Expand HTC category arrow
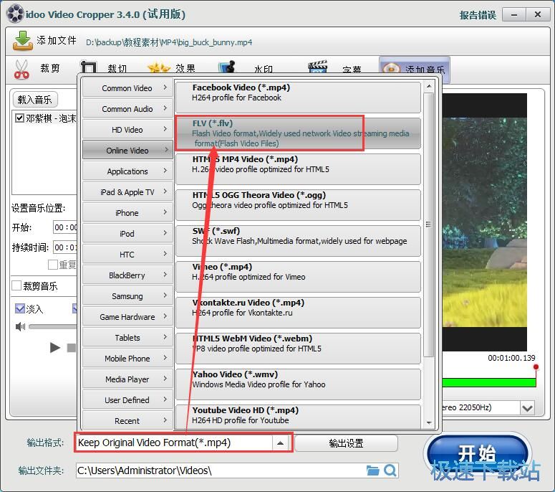The image size is (555, 492). pos(165,254)
